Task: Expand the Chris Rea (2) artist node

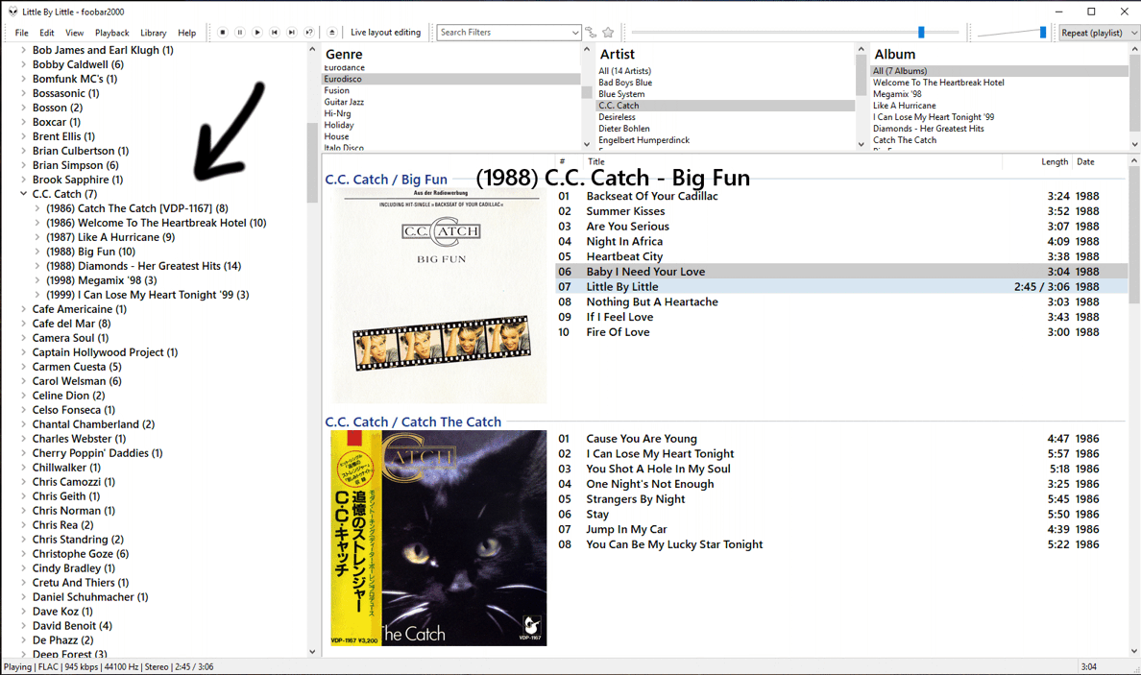Action: [x=23, y=525]
